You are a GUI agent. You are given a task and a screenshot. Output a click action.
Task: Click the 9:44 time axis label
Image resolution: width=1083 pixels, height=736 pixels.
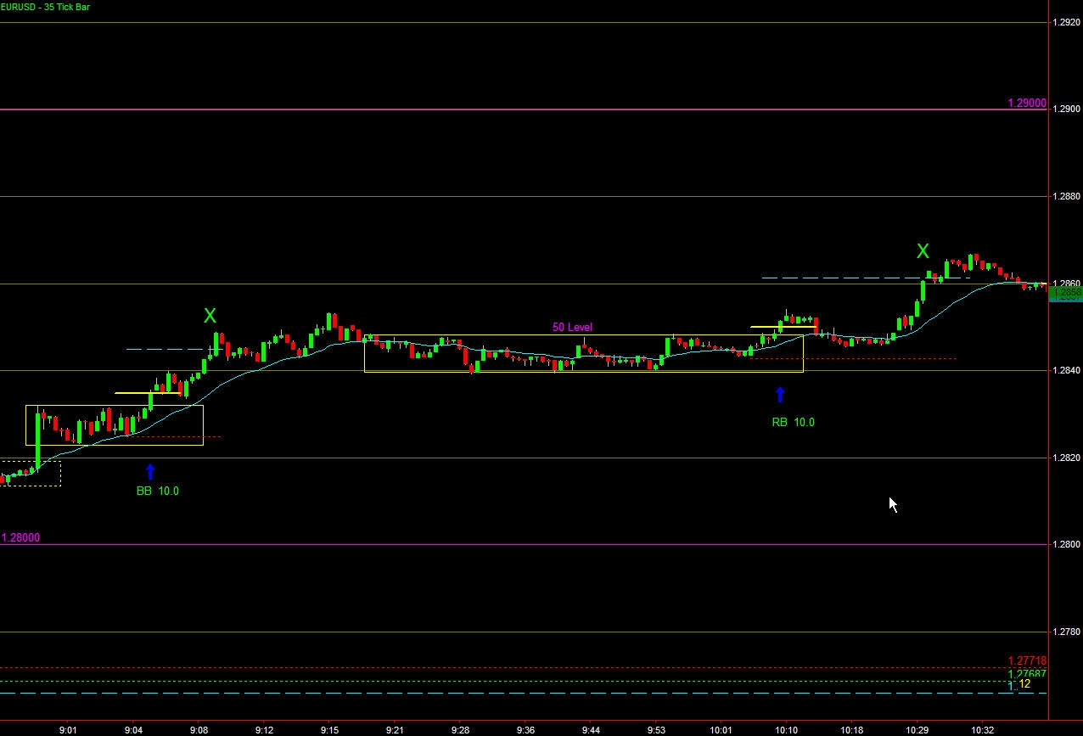(x=591, y=729)
